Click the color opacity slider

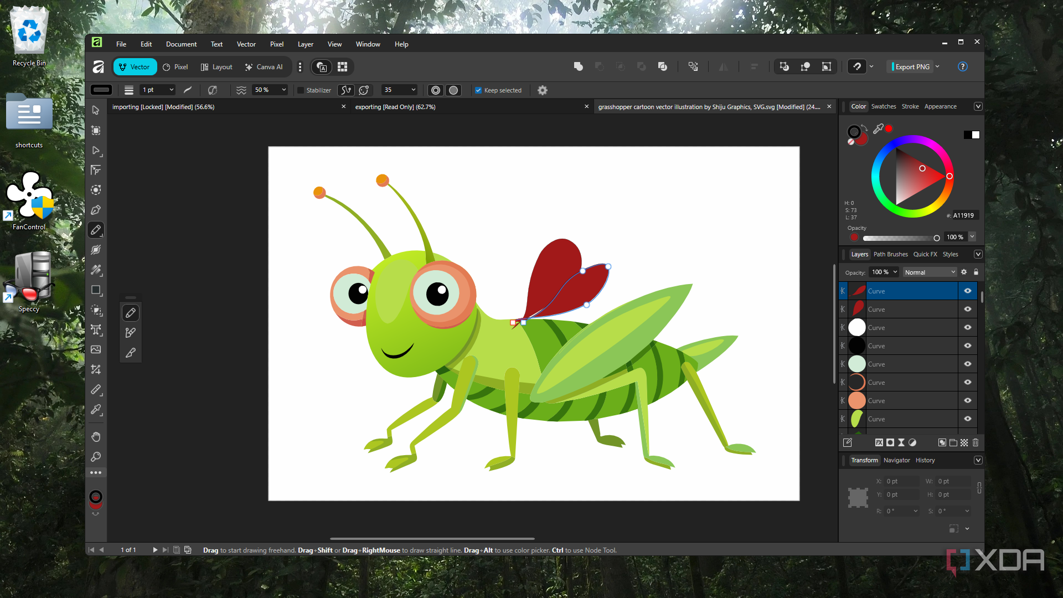(x=901, y=238)
